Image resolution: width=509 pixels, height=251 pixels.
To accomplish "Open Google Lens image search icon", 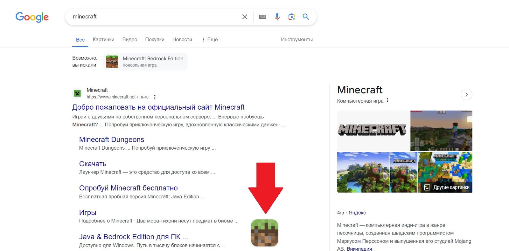I will pyautogui.click(x=291, y=17).
